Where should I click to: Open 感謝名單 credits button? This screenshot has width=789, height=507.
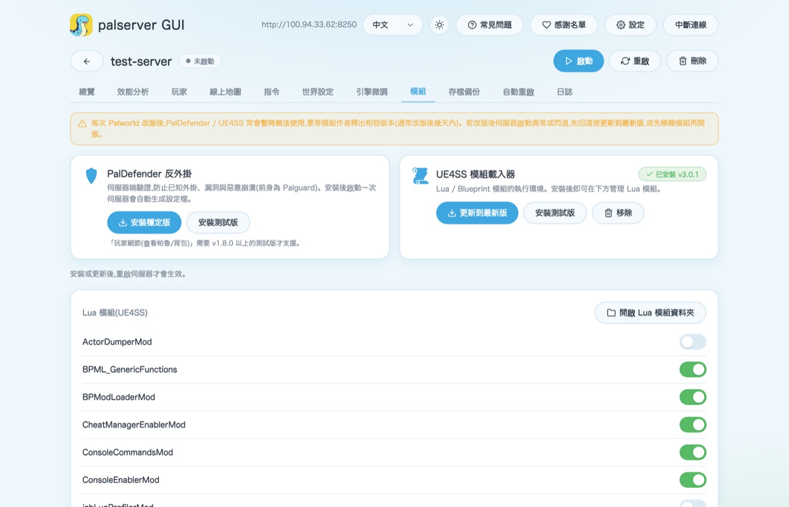tap(564, 25)
